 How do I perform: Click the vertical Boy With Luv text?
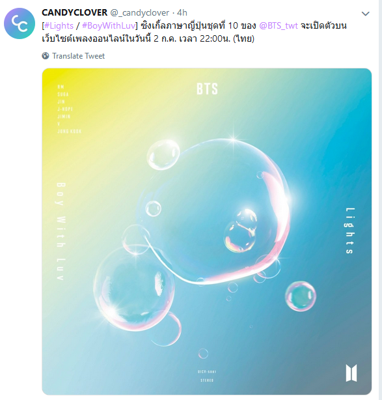(x=61, y=231)
